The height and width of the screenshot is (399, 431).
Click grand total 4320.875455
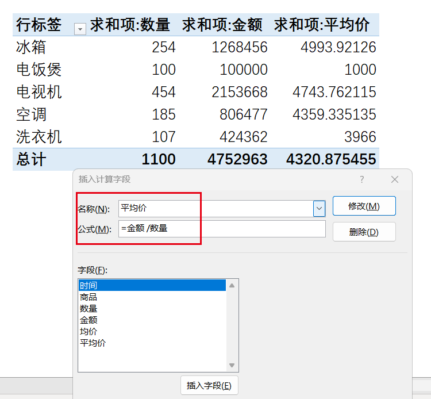point(331,159)
